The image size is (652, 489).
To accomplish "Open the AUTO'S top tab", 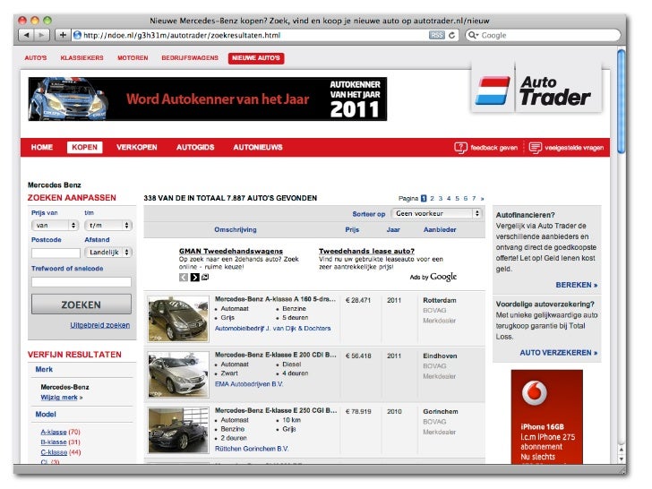I will [x=36, y=58].
